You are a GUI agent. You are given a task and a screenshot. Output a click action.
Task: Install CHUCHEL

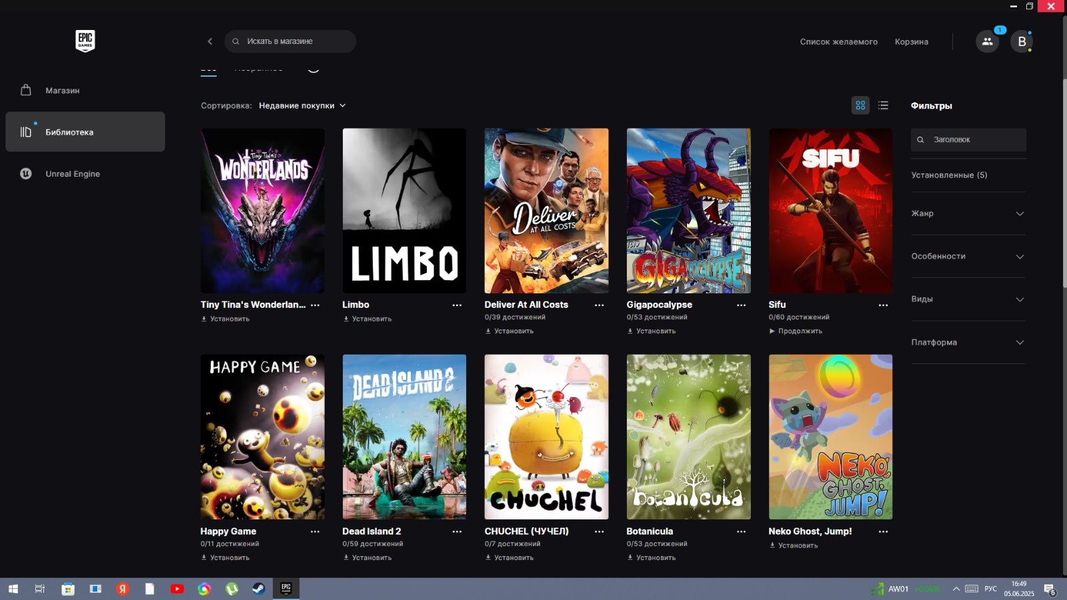[x=509, y=557]
